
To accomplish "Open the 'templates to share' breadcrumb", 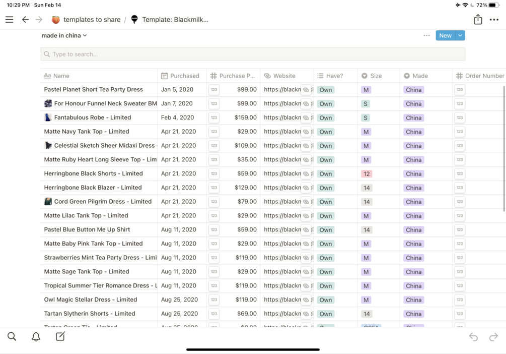I will (x=92, y=20).
